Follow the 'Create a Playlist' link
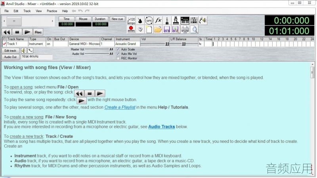317x178 pixels. (x=120, y=107)
